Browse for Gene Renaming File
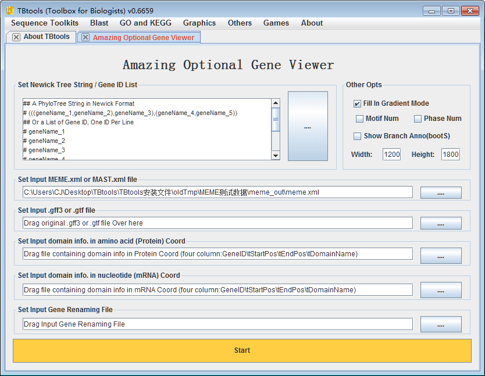485x376 pixels. (x=441, y=324)
